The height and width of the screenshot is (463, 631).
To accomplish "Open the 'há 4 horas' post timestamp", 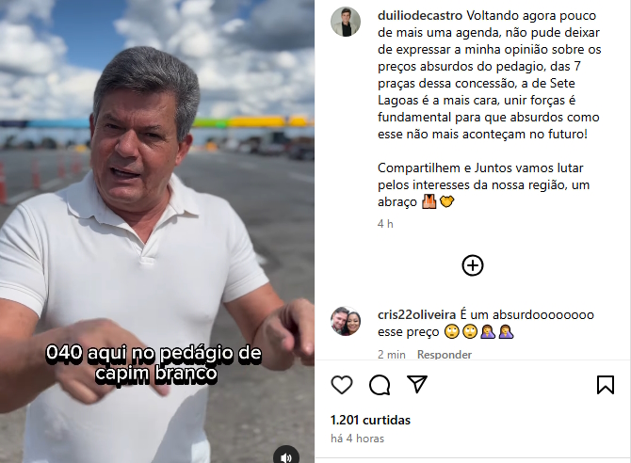I will pyautogui.click(x=357, y=439).
